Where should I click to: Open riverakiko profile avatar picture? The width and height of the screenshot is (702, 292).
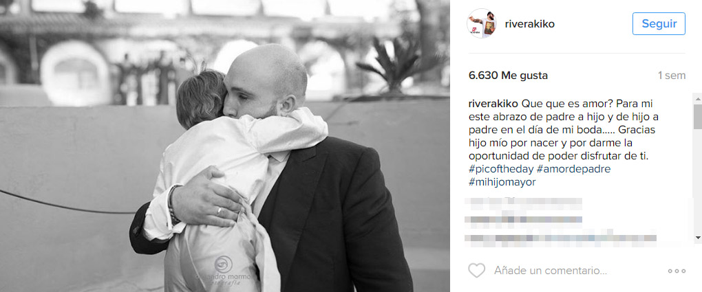pos(482,23)
